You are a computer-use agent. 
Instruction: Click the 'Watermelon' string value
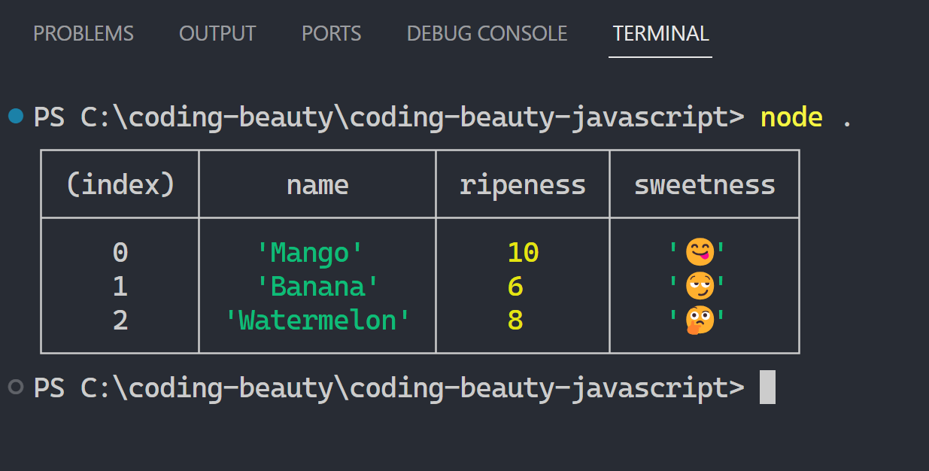pyautogui.click(x=317, y=321)
